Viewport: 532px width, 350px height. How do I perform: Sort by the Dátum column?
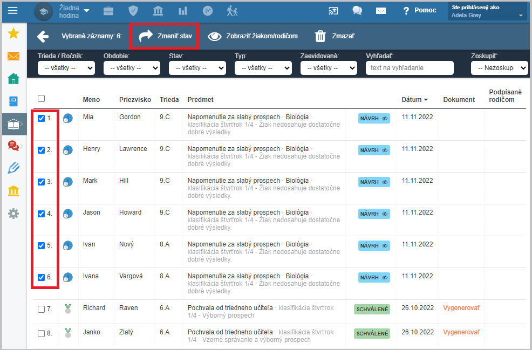[414, 100]
